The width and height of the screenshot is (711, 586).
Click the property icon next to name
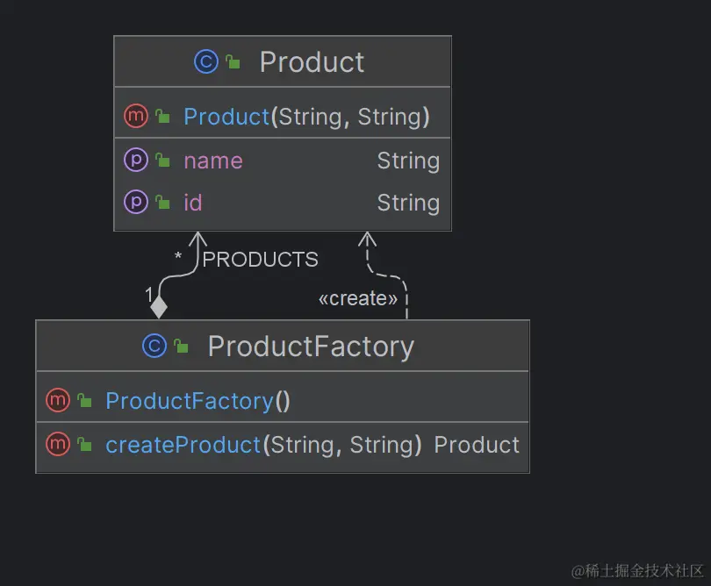point(135,161)
